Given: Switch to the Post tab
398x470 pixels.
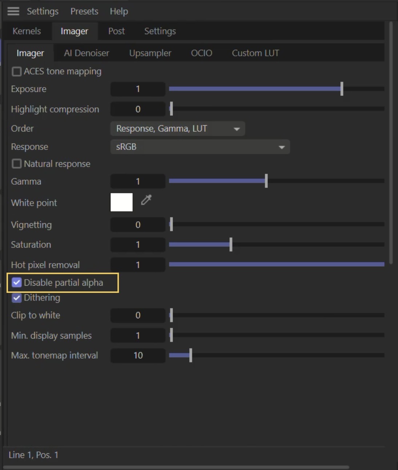Looking at the screenshot, I should tap(116, 31).
